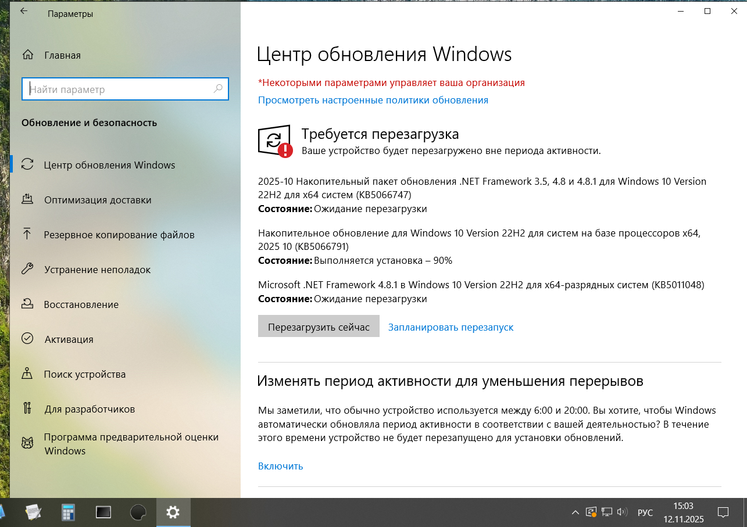Open Просмотреть настроенные политики обновления link
This screenshot has width=747, height=527.
(373, 100)
